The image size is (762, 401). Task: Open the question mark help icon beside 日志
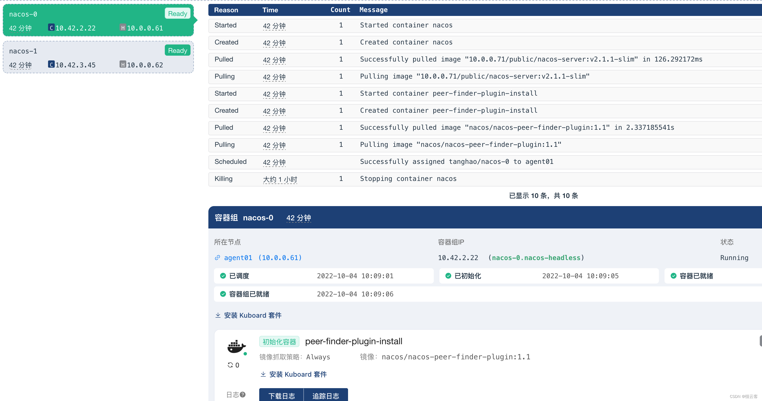click(243, 395)
